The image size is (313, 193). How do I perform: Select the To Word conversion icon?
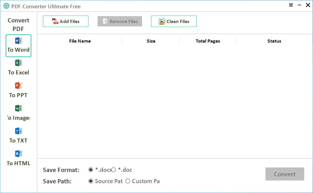point(18,41)
